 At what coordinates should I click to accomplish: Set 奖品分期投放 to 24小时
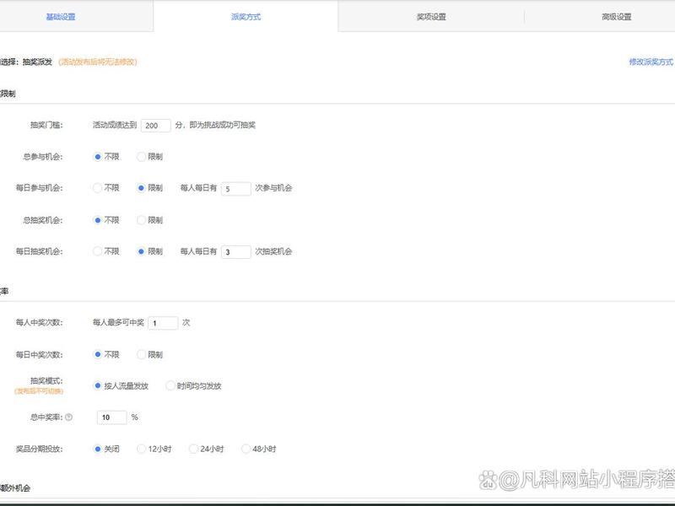click(x=193, y=449)
